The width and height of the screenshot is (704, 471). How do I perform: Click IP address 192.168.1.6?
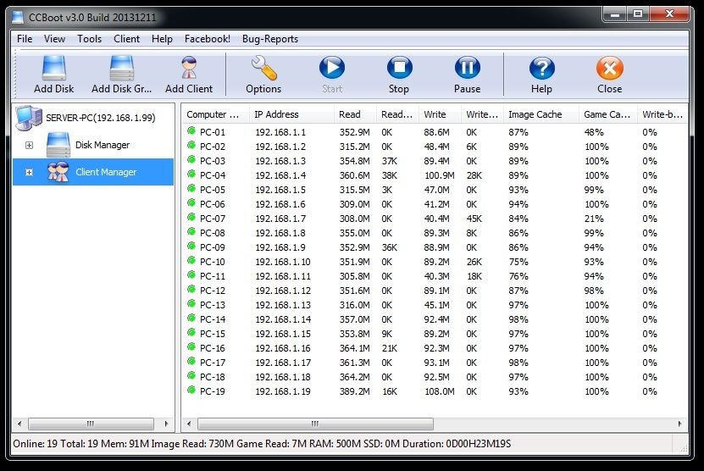(280, 204)
